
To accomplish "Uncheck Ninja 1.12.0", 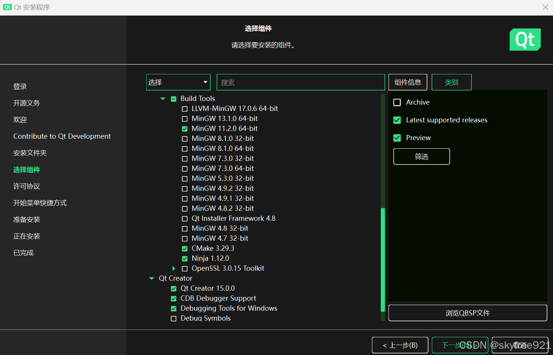I will pos(185,258).
